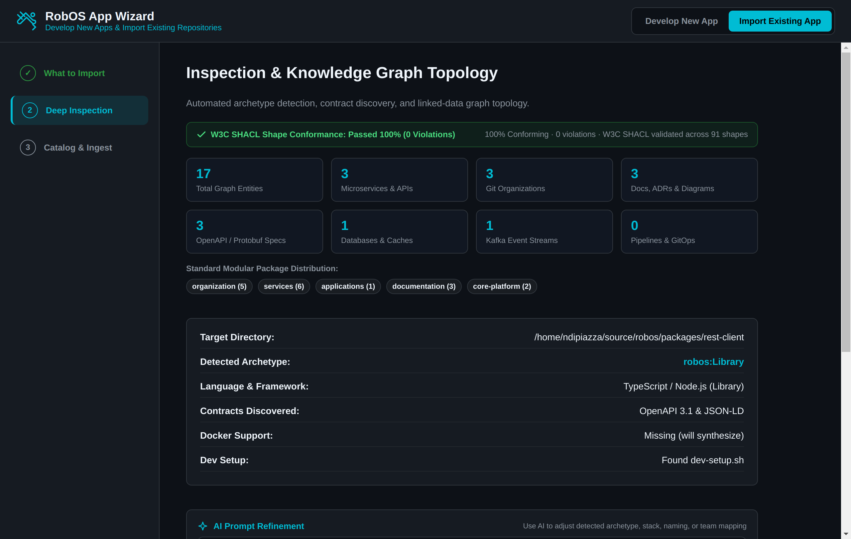The height and width of the screenshot is (539, 851).
Task: Click Develop New Apps & Import Existing Repositories subtitle
Action: (x=133, y=28)
